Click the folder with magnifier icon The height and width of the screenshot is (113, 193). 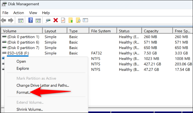pos(78,20)
